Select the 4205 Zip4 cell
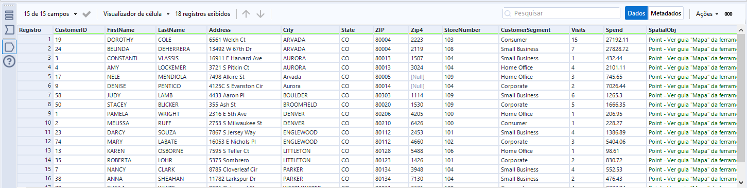The height and width of the screenshot is (188, 747). (x=426, y=114)
